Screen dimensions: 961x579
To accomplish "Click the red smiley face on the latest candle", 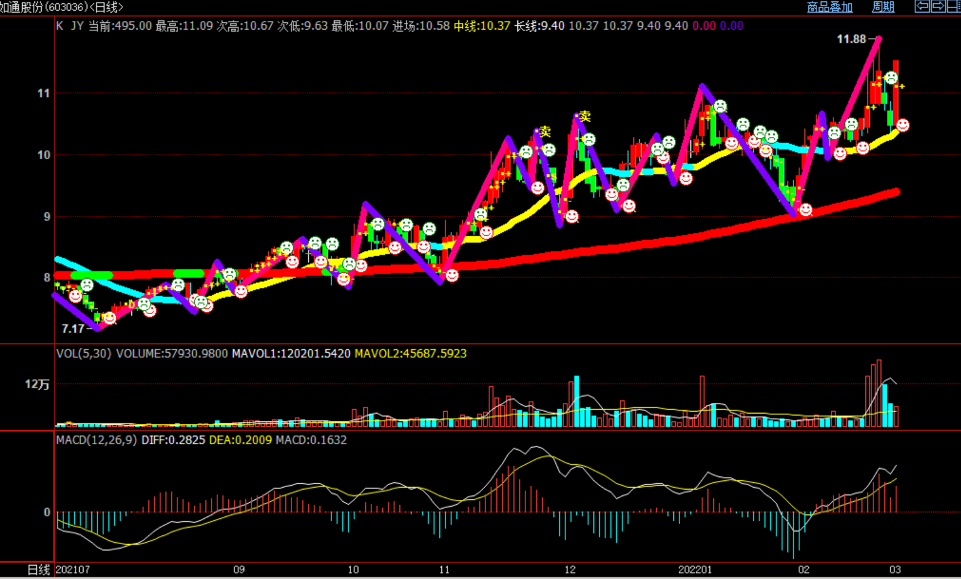I will [x=903, y=125].
